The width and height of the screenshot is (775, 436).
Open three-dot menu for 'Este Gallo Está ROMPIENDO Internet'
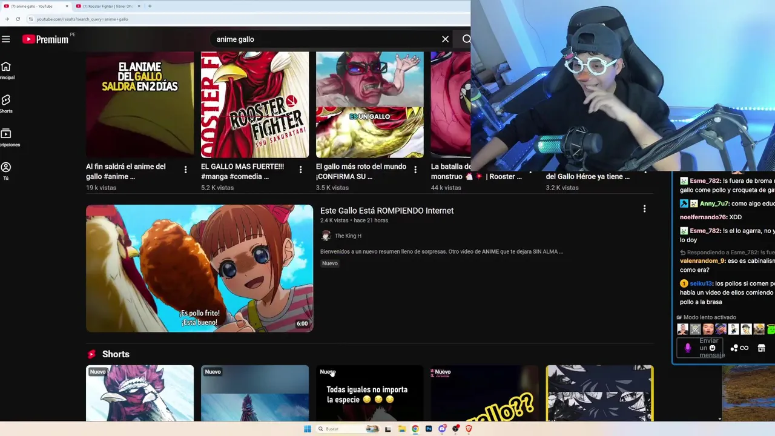point(644,209)
